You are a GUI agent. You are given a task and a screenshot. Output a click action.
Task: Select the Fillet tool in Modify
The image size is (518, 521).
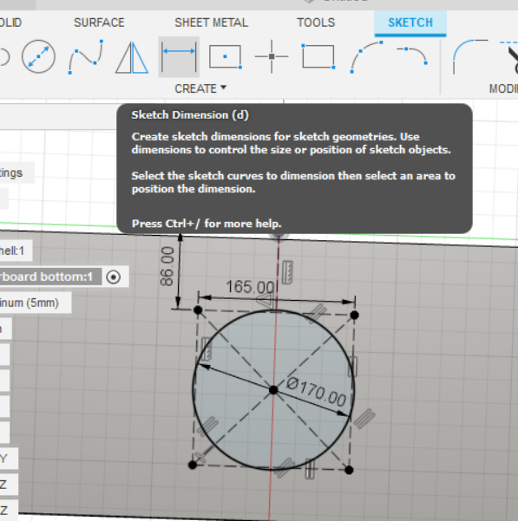[x=470, y=57]
